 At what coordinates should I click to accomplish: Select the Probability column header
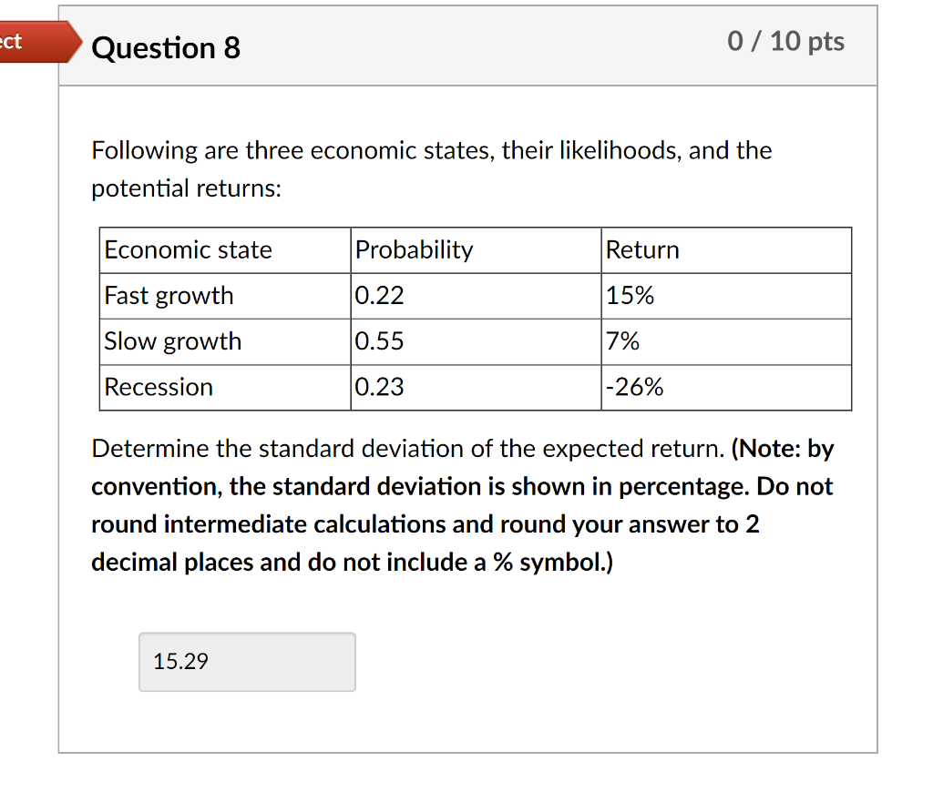[x=414, y=249]
